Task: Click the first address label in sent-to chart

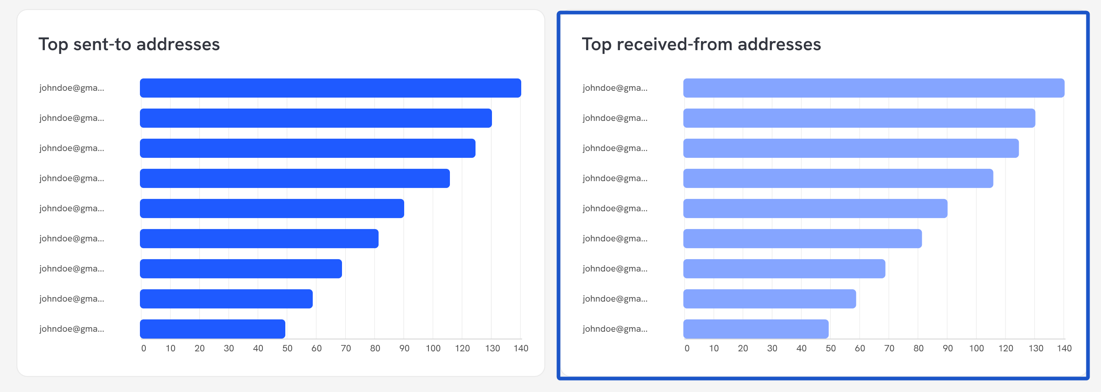Action: (72, 88)
